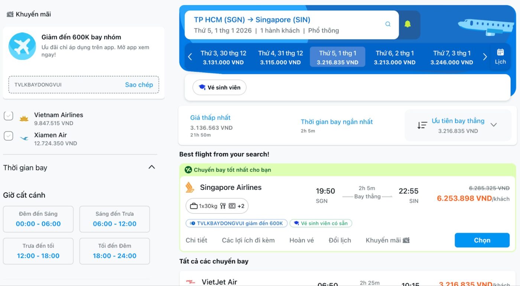Open the Ưu tiên bay thẳng sort dropdown
Viewport: 520px width, 286px height.
point(494,125)
